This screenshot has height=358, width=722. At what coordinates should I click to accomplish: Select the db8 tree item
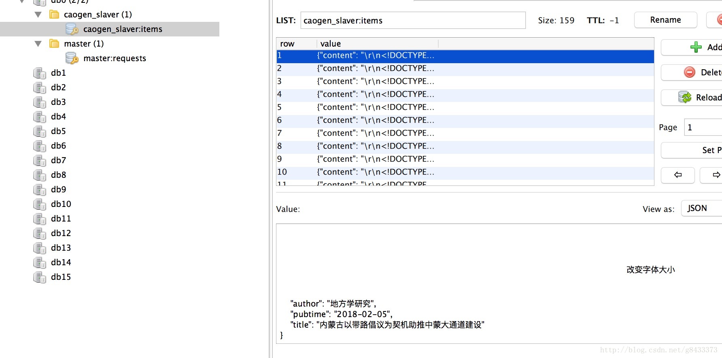coord(58,175)
